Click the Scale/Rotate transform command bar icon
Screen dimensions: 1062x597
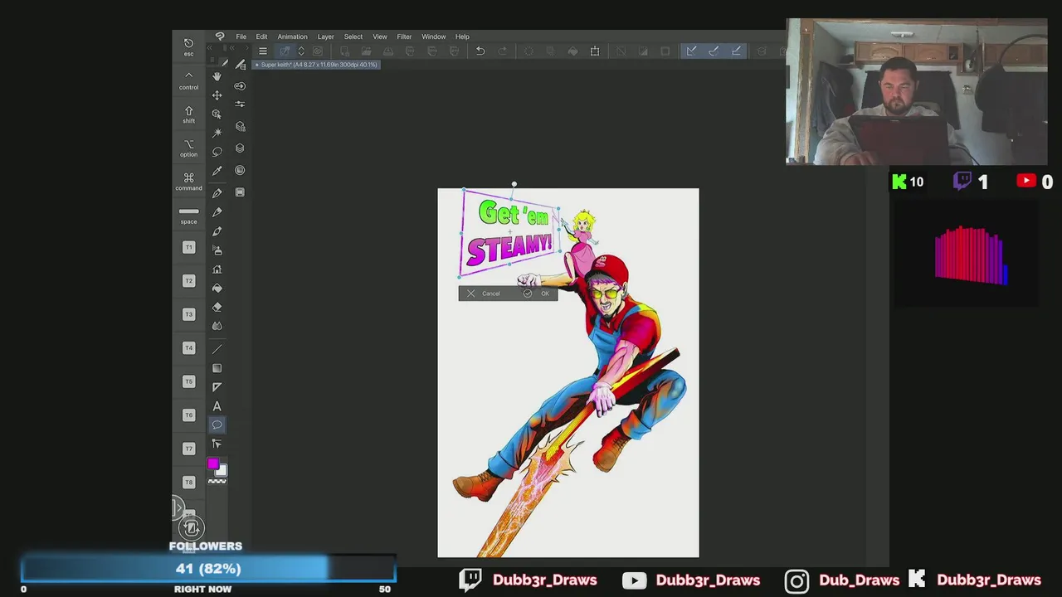click(x=595, y=51)
